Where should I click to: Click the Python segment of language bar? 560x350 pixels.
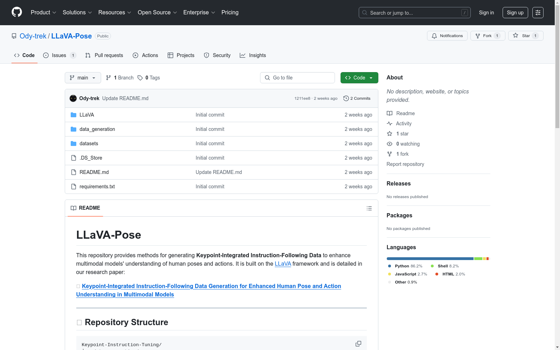coord(430,259)
